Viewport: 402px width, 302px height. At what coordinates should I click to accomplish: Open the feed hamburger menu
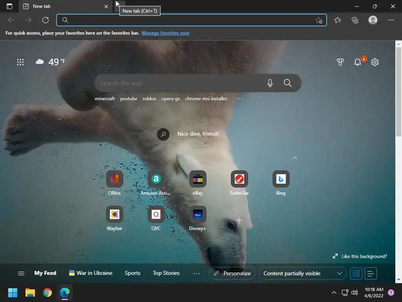click(21, 274)
